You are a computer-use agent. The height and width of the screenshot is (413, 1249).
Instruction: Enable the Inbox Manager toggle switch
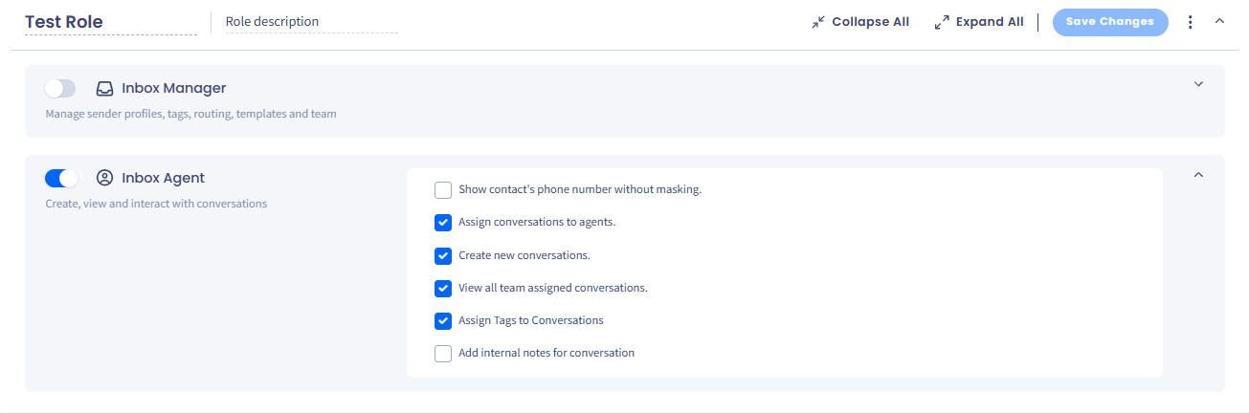[60, 89]
